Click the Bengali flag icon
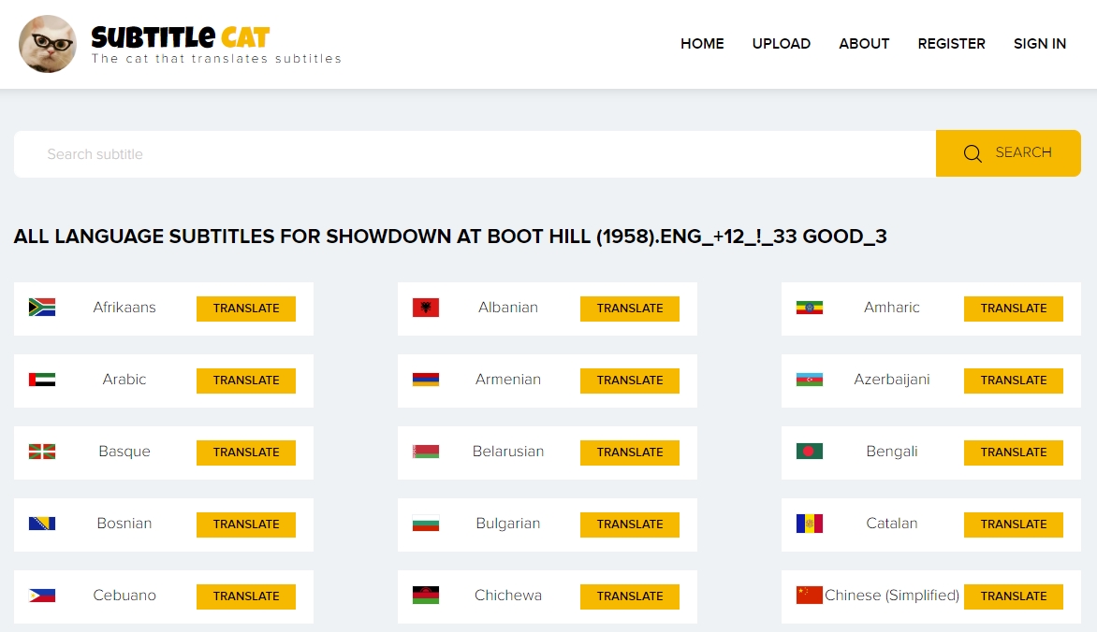The height and width of the screenshot is (632, 1097). pos(810,452)
